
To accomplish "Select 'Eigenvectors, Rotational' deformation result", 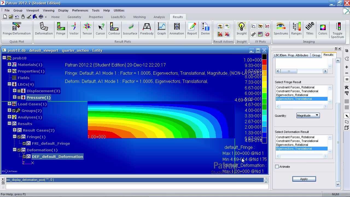I will click(x=301, y=145).
